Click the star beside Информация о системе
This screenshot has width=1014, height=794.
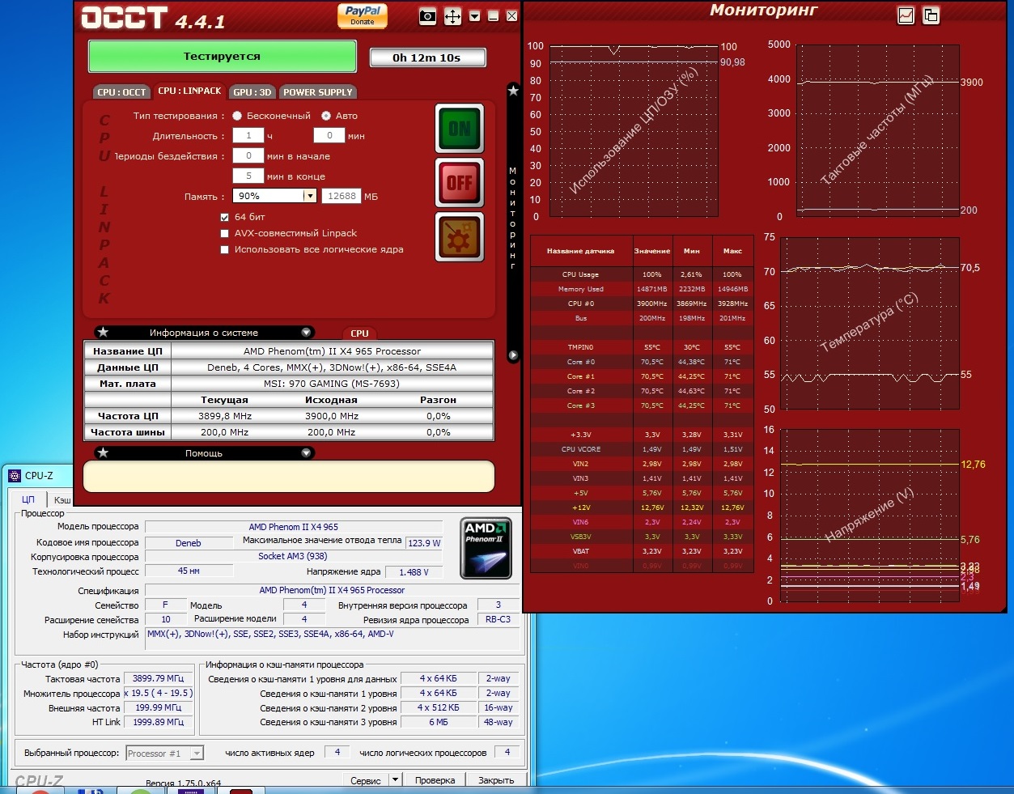[103, 333]
